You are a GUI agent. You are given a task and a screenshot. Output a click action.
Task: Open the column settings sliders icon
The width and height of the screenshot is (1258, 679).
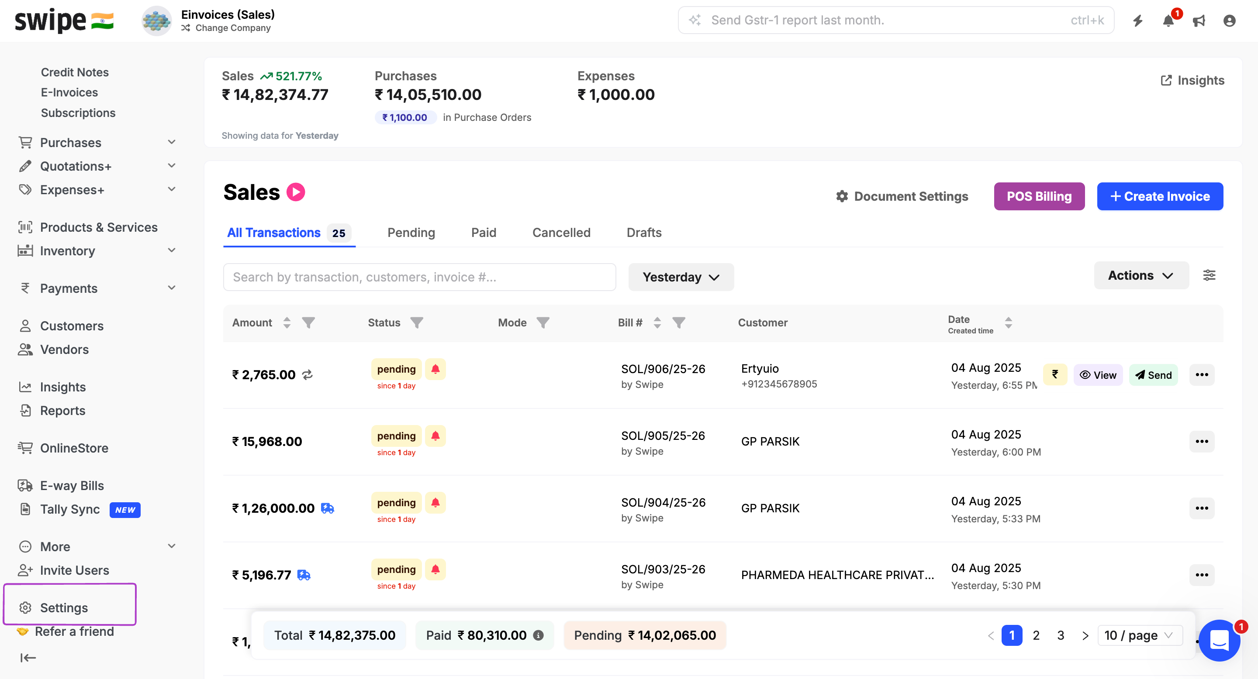tap(1209, 275)
